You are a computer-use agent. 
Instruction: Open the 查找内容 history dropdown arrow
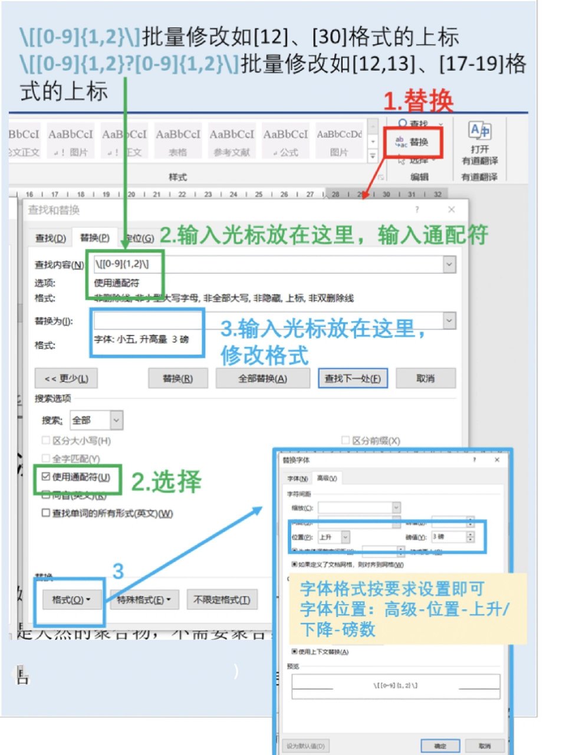coord(449,265)
